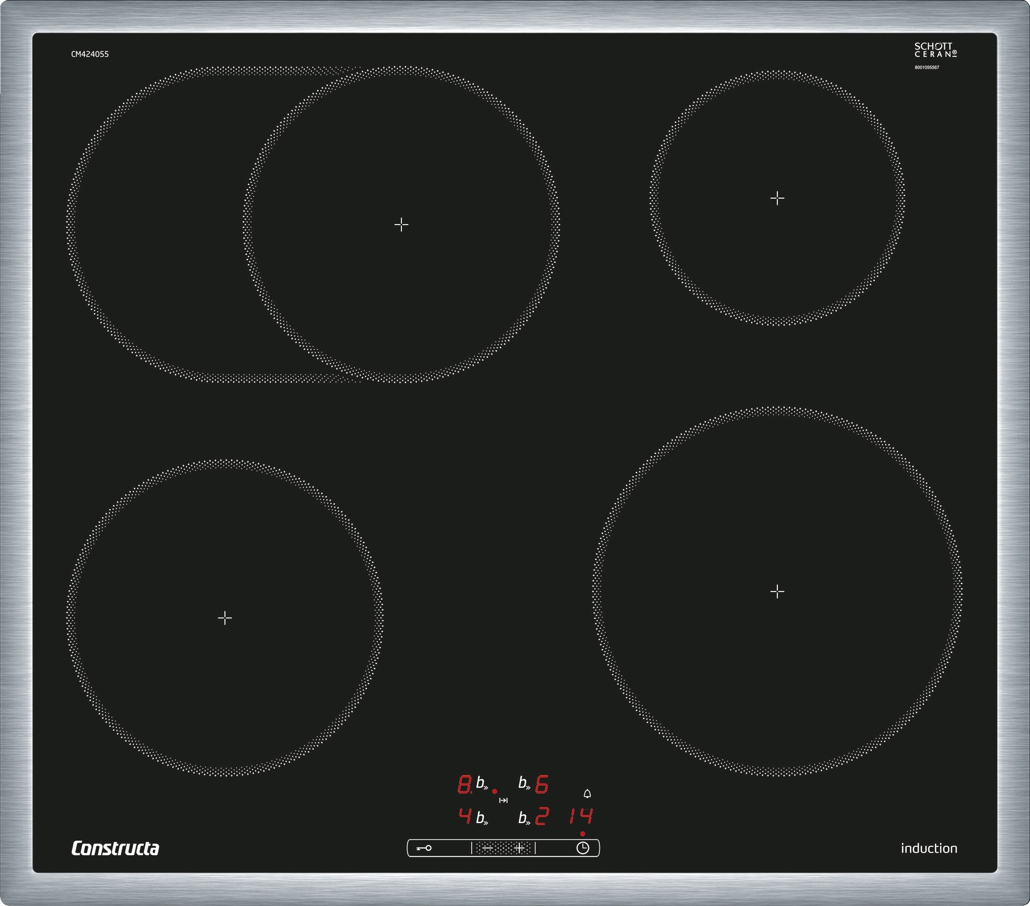Tap boost symbol next to level 6
Screen dimensions: 1030x906
tap(524, 784)
